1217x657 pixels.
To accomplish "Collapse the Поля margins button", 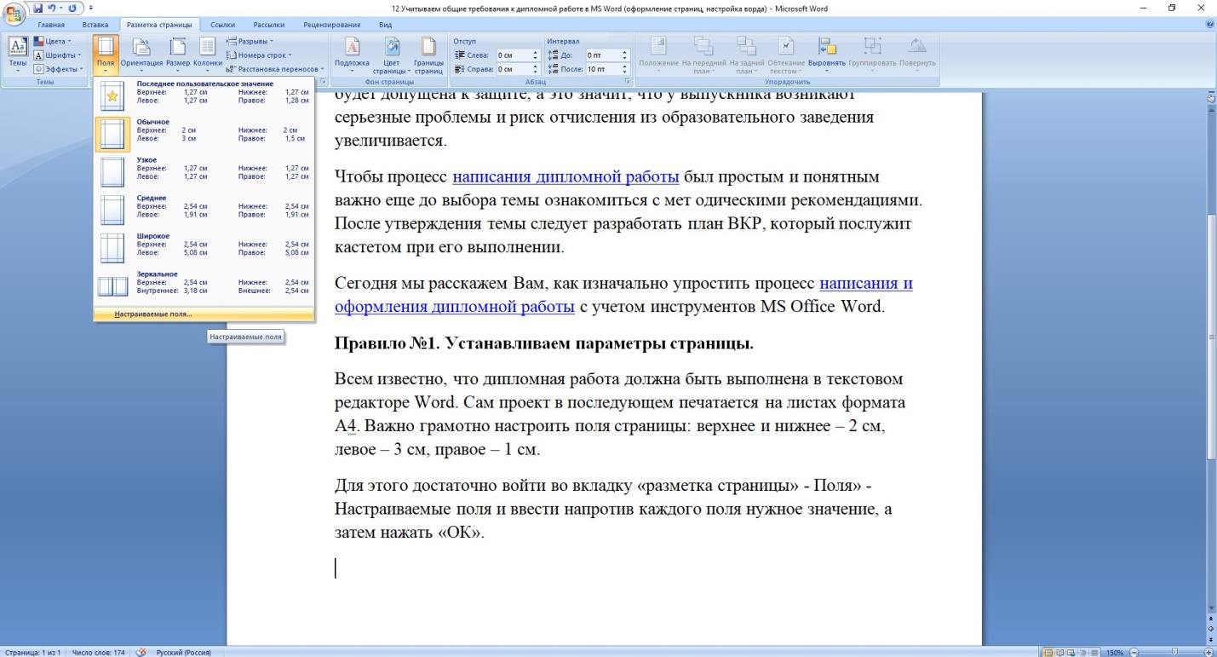I will click(x=106, y=55).
